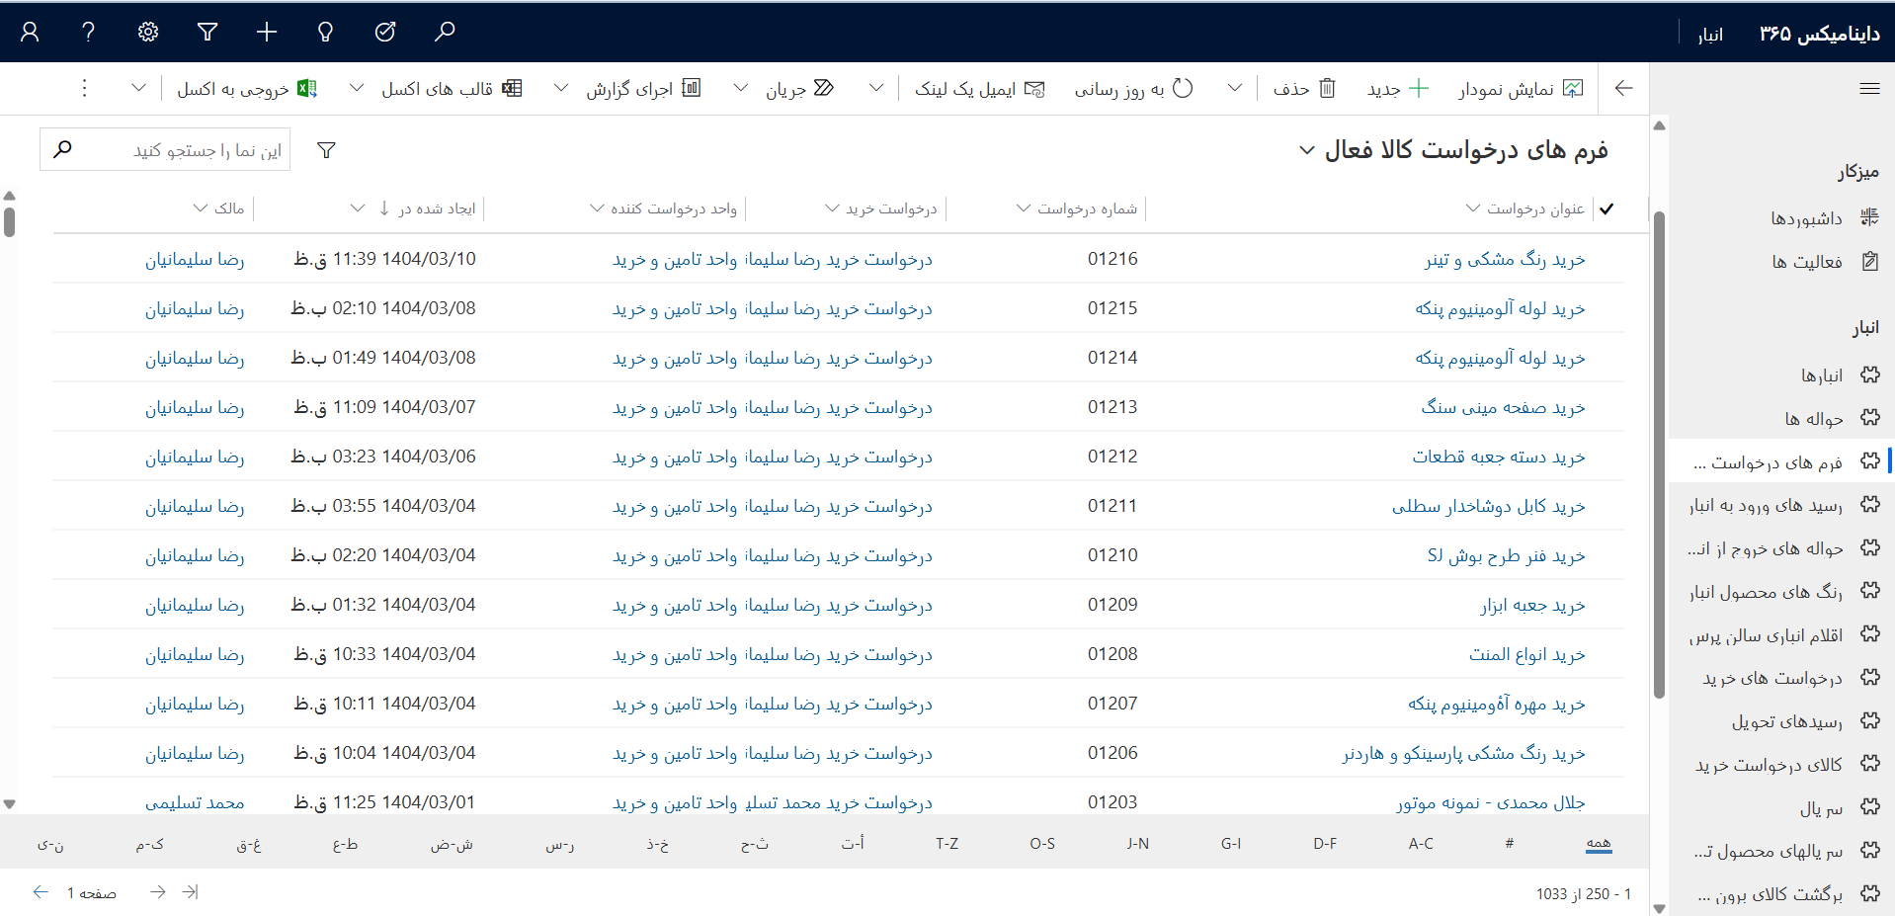Open the 'خروجی به اکسل' dropdown arrow
Screen dimensions: 1895x916
click(138, 89)
